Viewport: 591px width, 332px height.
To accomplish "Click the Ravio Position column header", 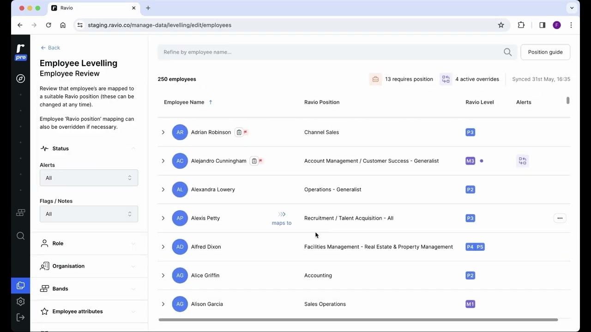I will tap(322, 102).
